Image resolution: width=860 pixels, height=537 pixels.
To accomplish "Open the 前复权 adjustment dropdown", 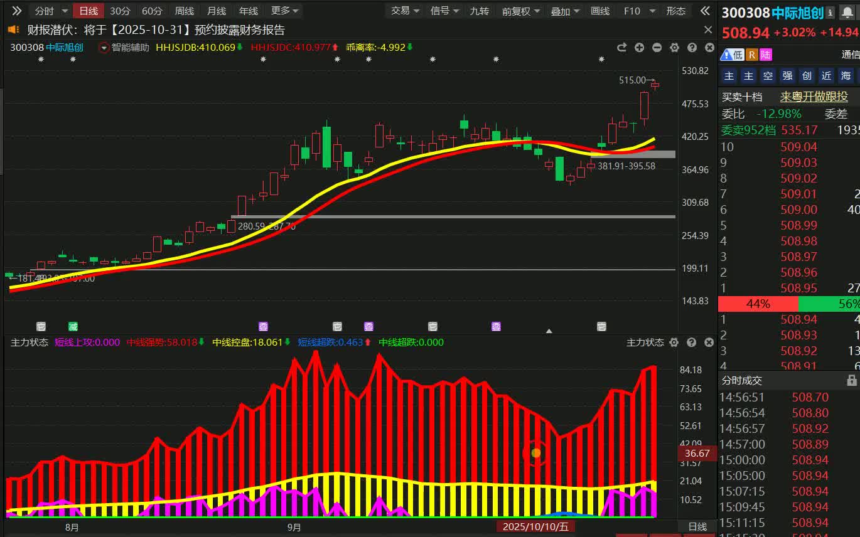I will tap(520, 11).
